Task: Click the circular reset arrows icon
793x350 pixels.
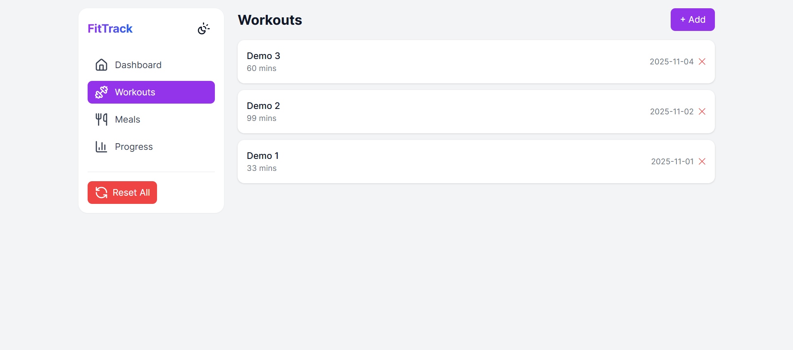Action: (x=101, y=192)
